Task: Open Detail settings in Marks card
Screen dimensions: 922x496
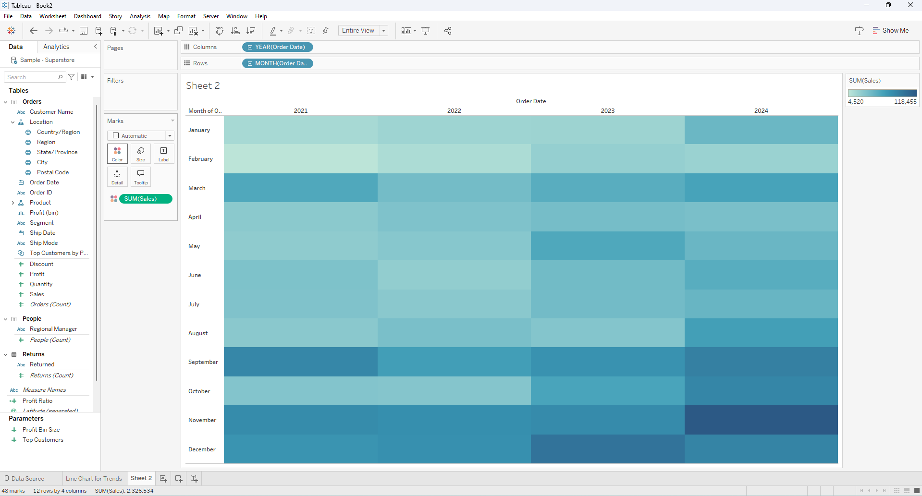Action: click(117, 177)
